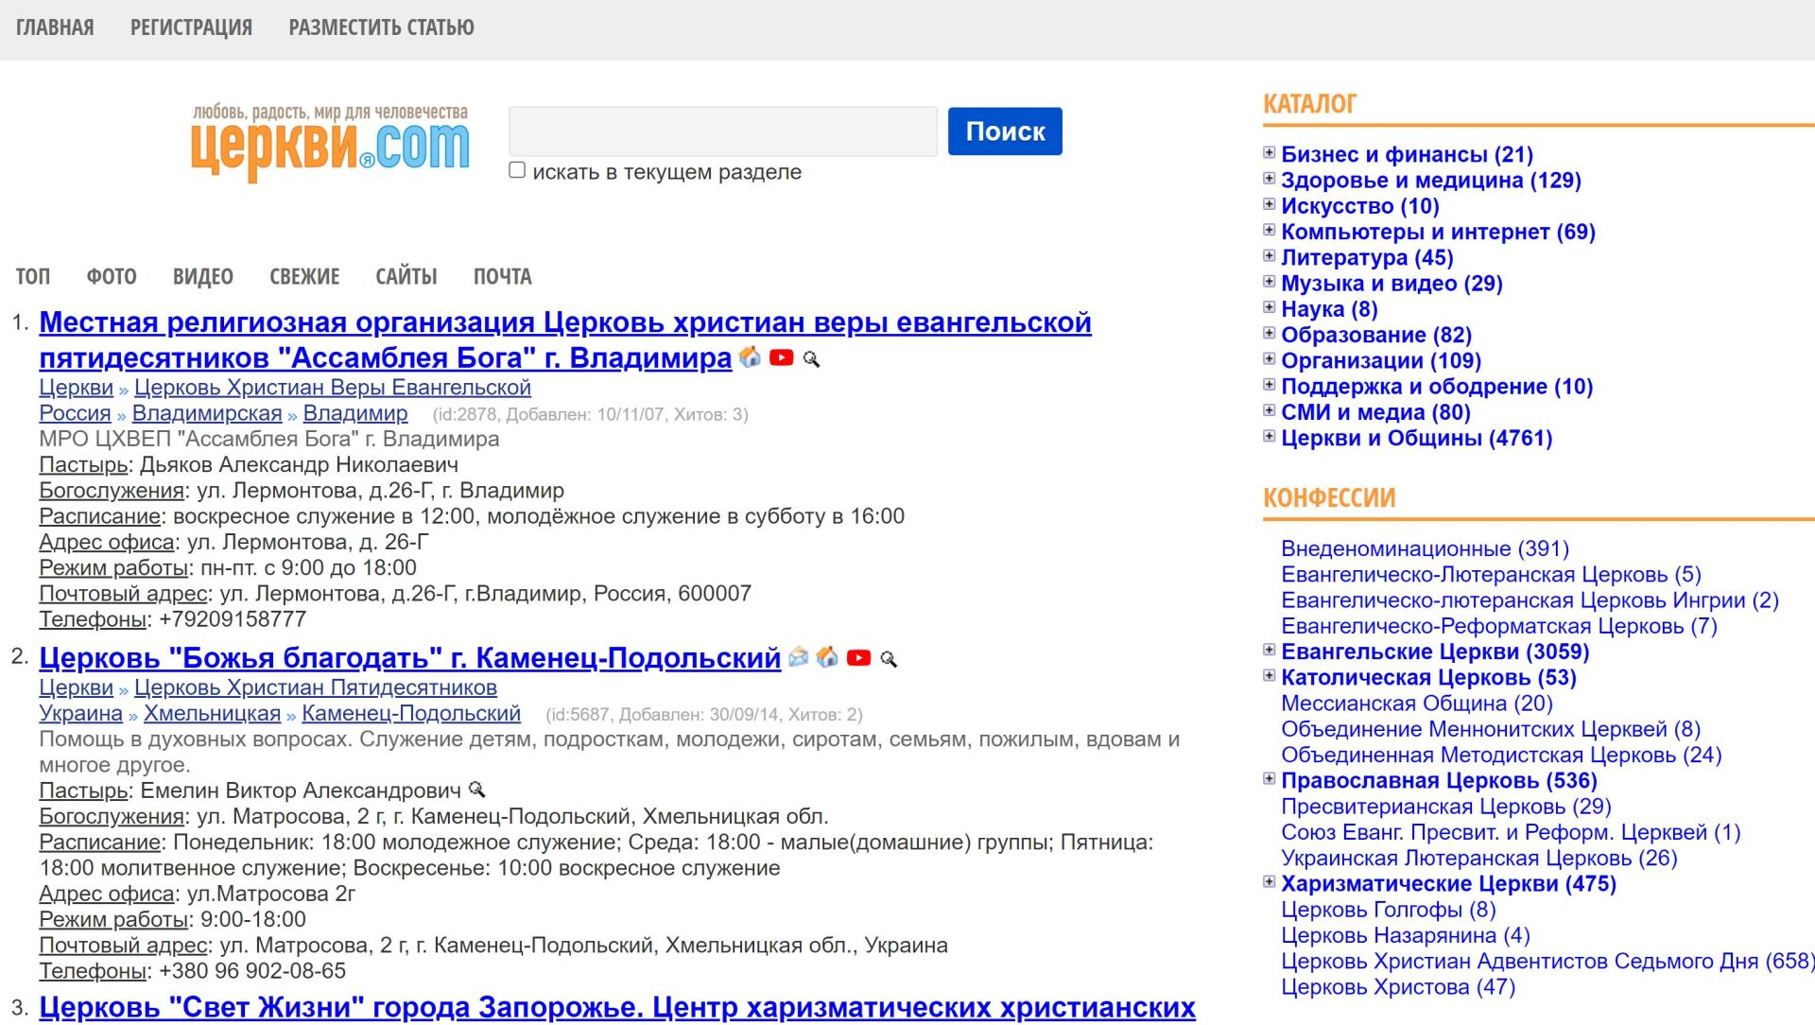Expand the Католическая Церковь confession
Image resolution: width=1815 pixels, height=1025 pixels.
[x=1270, y=675]
